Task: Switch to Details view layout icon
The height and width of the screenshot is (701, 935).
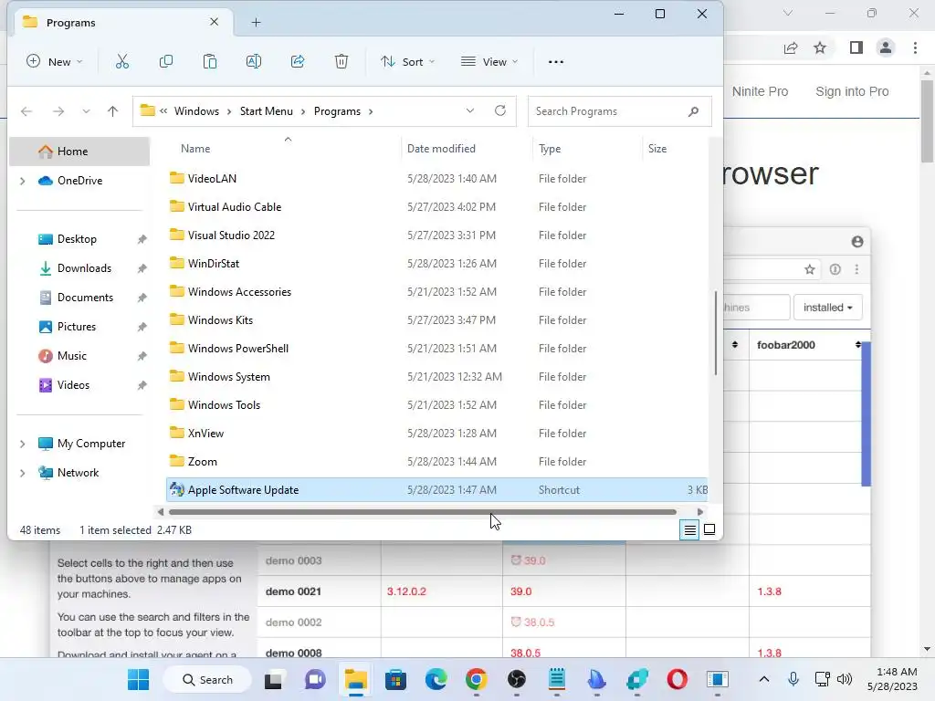Action: [690, 529]
